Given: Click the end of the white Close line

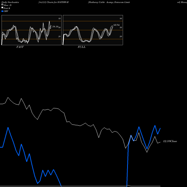Looking at the screenshot, I should click(x=160, y=142).
